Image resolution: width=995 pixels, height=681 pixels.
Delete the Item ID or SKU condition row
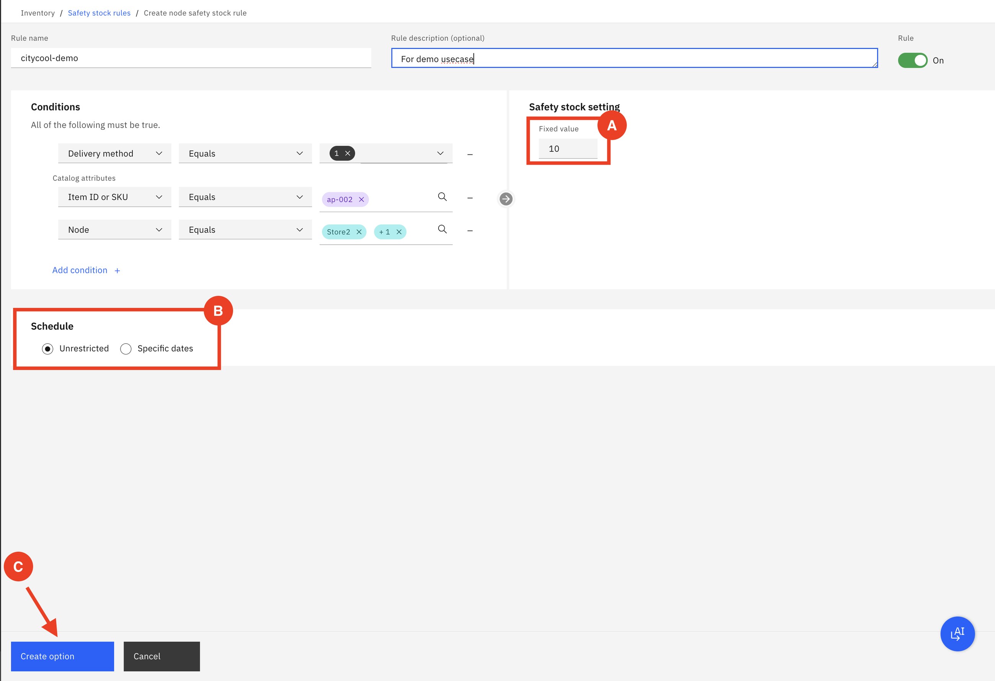[x=470, y=198]
